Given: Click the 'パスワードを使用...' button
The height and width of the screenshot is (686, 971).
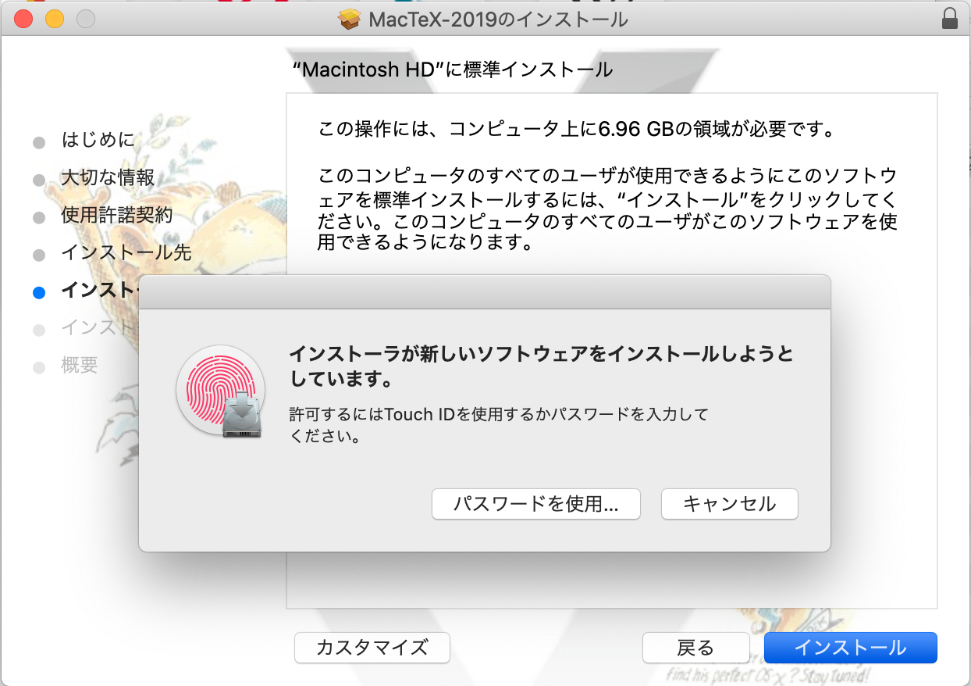Looking at the screenshot, I should click(535, 504).
